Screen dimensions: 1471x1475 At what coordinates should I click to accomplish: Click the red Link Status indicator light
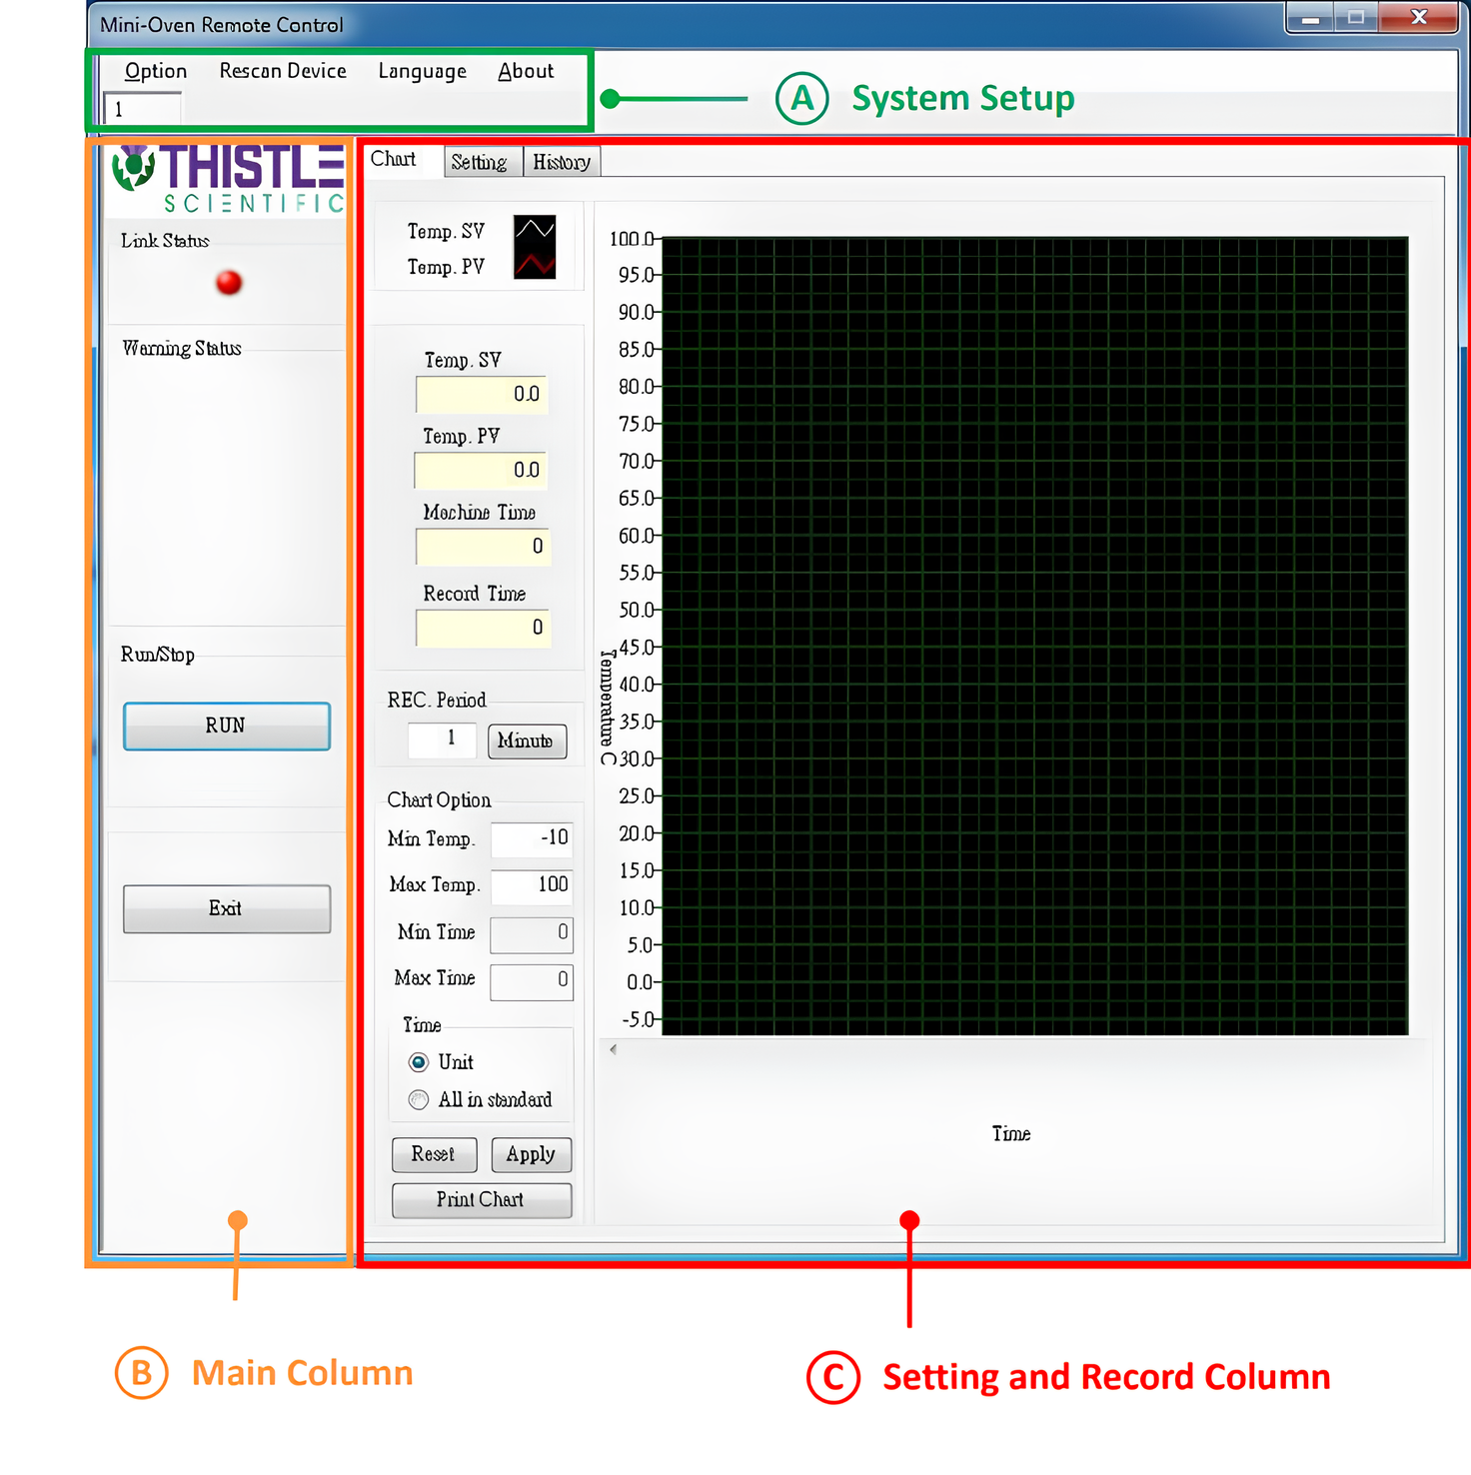[x=229, y=283]
